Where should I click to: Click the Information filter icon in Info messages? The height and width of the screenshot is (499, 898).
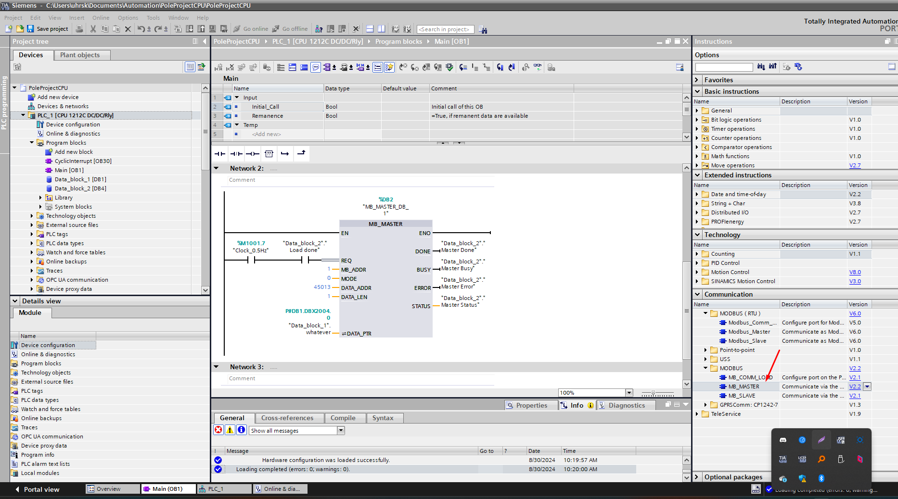tap(242, 430)
